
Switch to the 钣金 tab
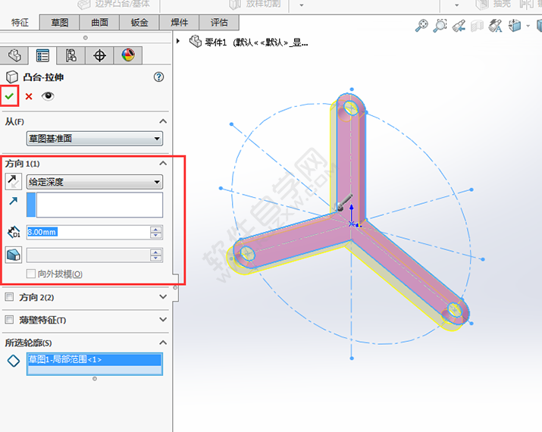point(139,23)
